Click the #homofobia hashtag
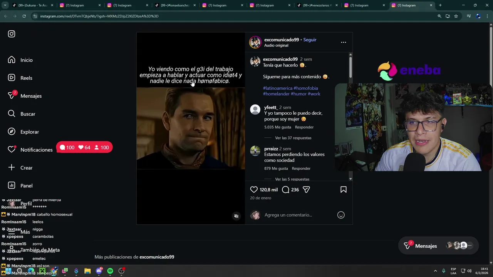This screenshot has height=277, width=493. pyautogui.click(x=306, y=88)
